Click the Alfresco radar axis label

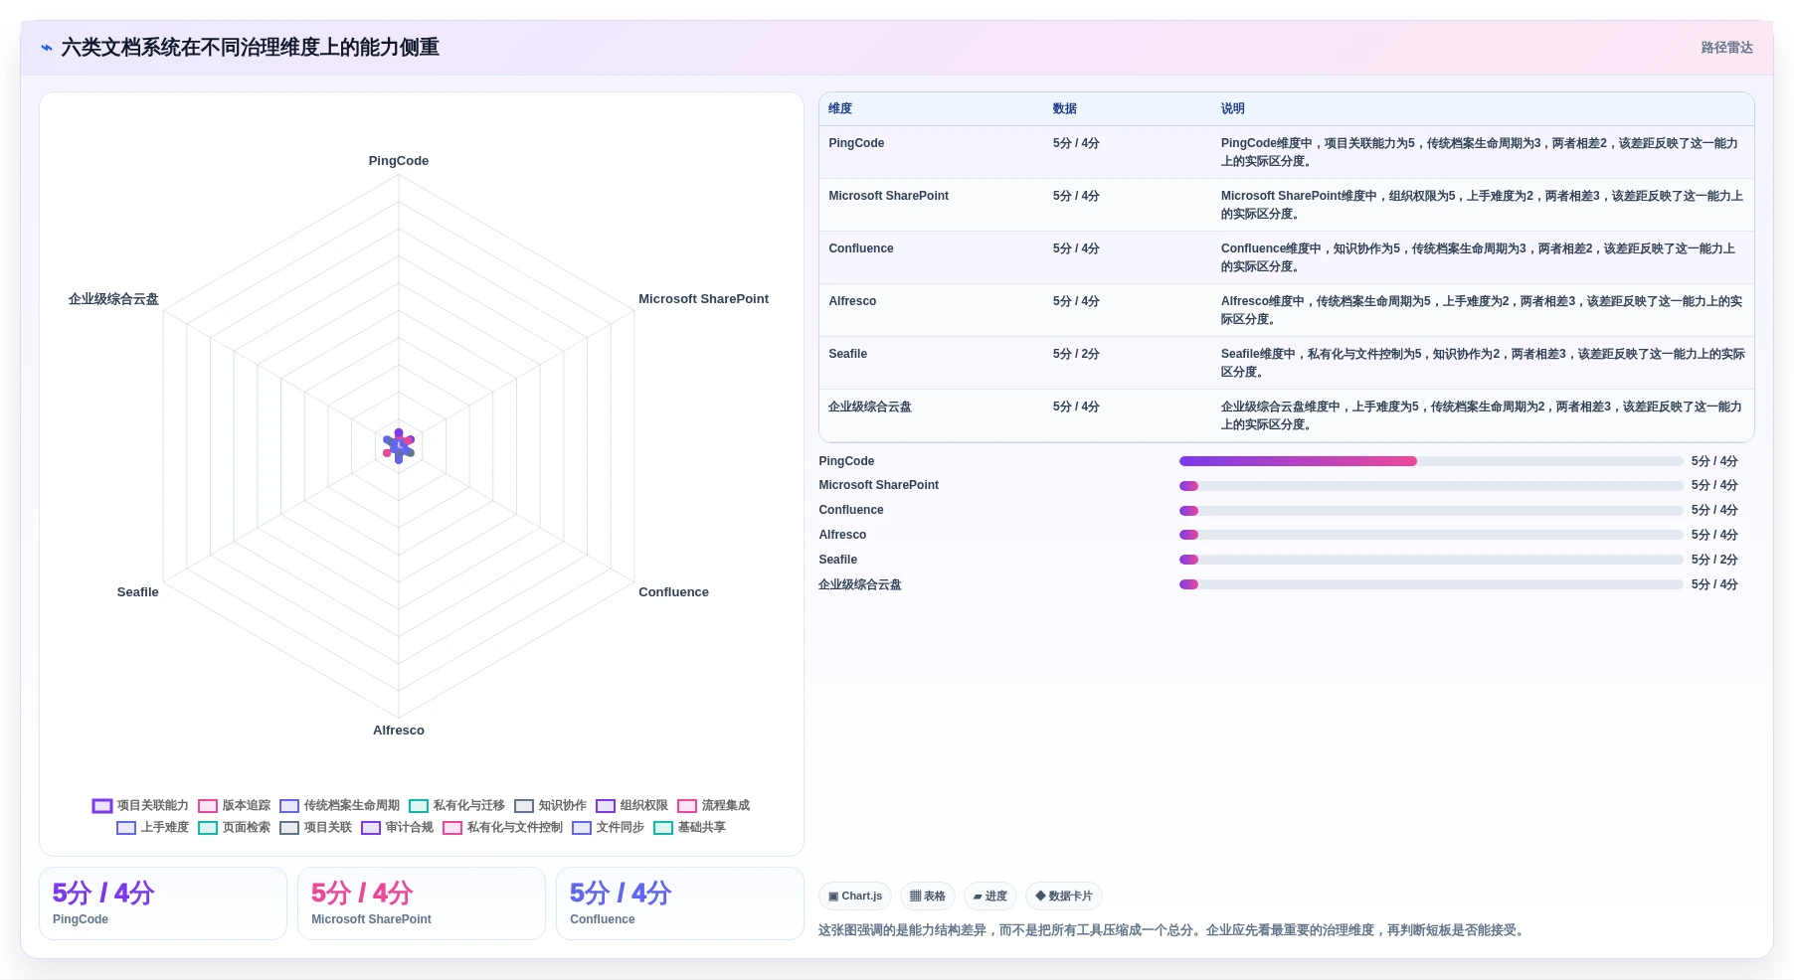(399, 731)
